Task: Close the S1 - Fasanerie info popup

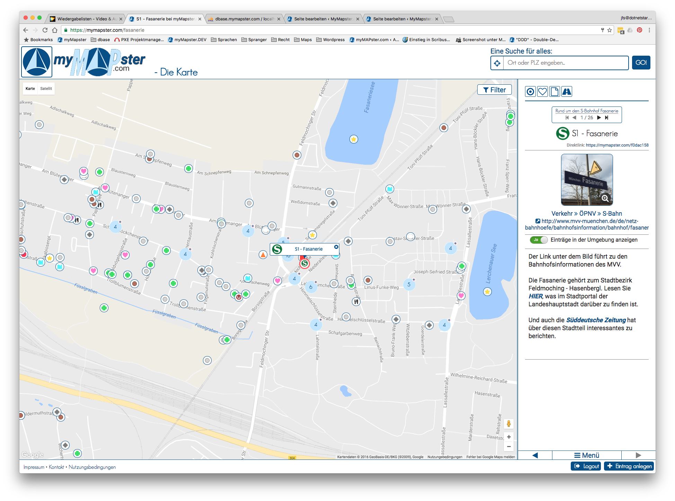Action: (x=336, y=247)
